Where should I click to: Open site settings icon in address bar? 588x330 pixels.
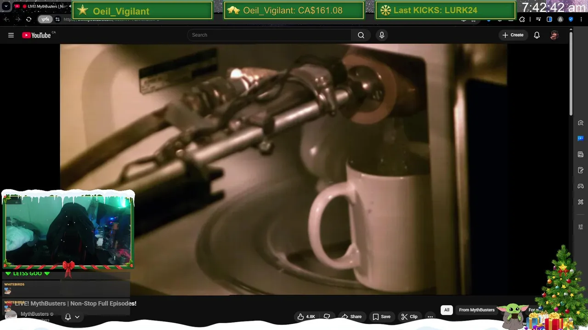click(57, 19)
